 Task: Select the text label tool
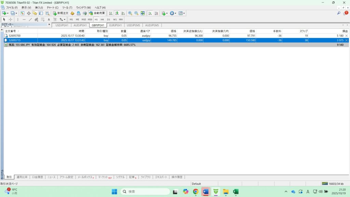[x=49, y=19]
